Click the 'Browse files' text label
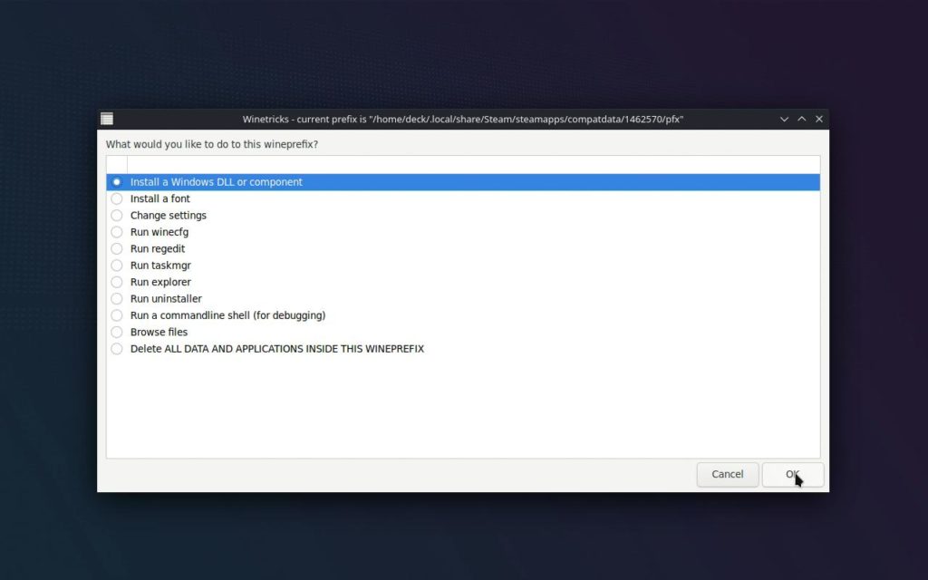 159,332
